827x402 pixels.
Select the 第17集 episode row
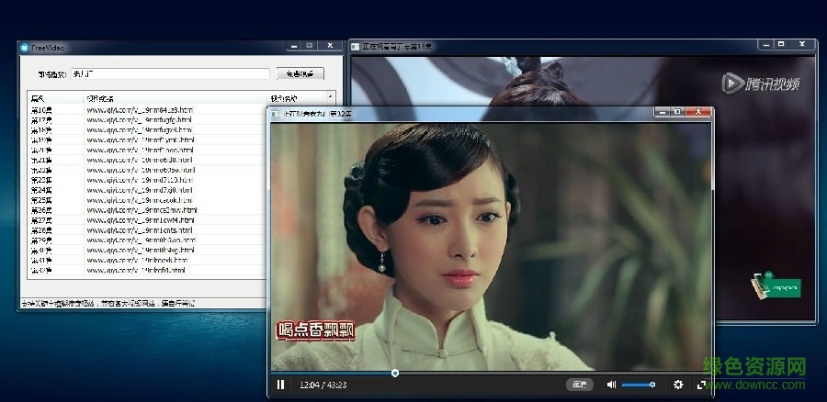point(147,120)
